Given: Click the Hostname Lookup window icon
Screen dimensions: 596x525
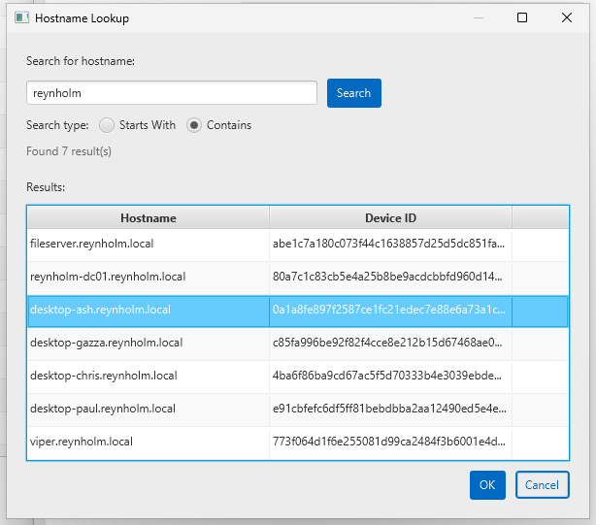Looking at the screenshot, I should pyautogui.click(x=20, y=18).
